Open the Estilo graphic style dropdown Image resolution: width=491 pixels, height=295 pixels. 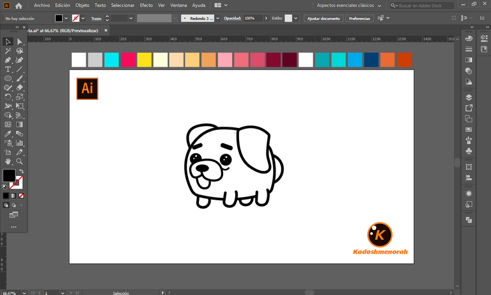295,18
